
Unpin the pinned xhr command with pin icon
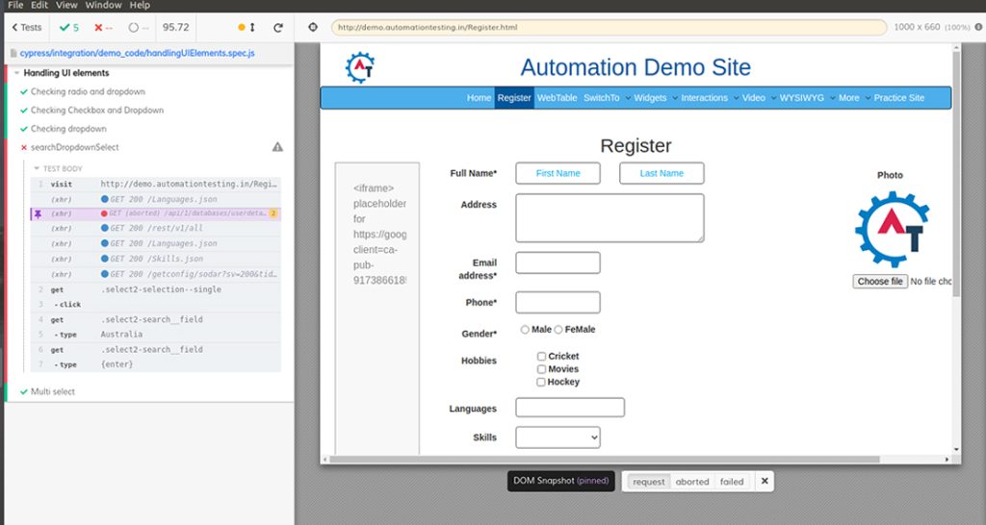38,213
